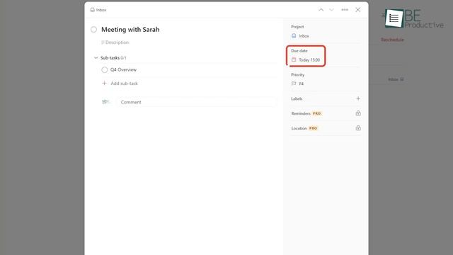
Task: Open the Location PRO option
Action: (304, 128)
